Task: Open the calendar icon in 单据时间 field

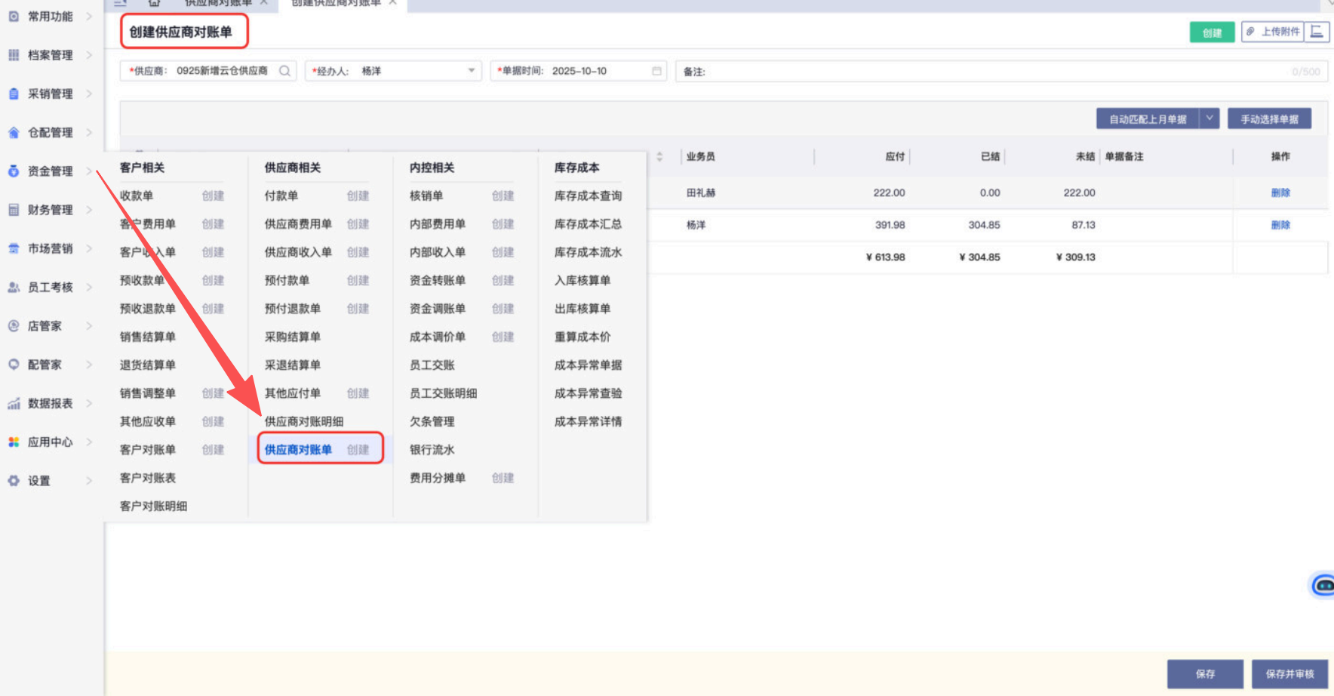Action: pos(656,71)
